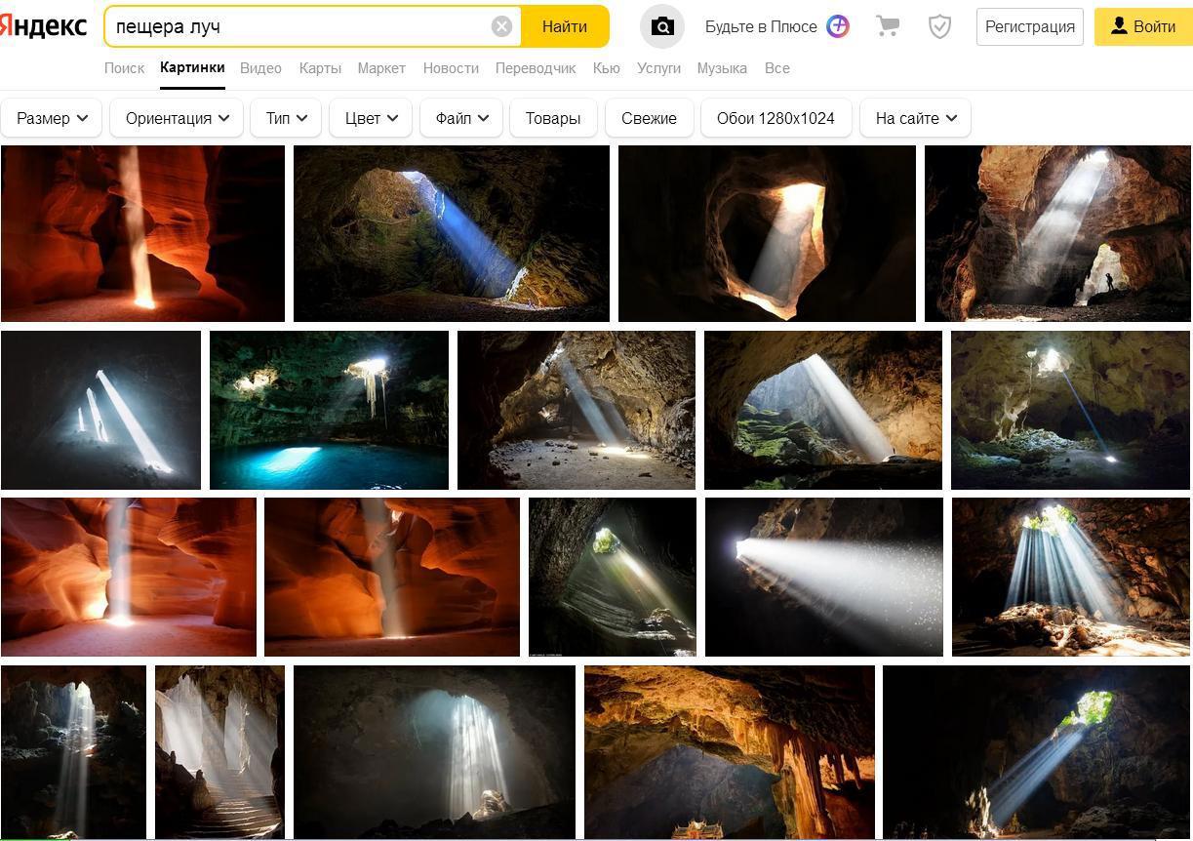Toggle the Товары filter

[x=553, y=118]
